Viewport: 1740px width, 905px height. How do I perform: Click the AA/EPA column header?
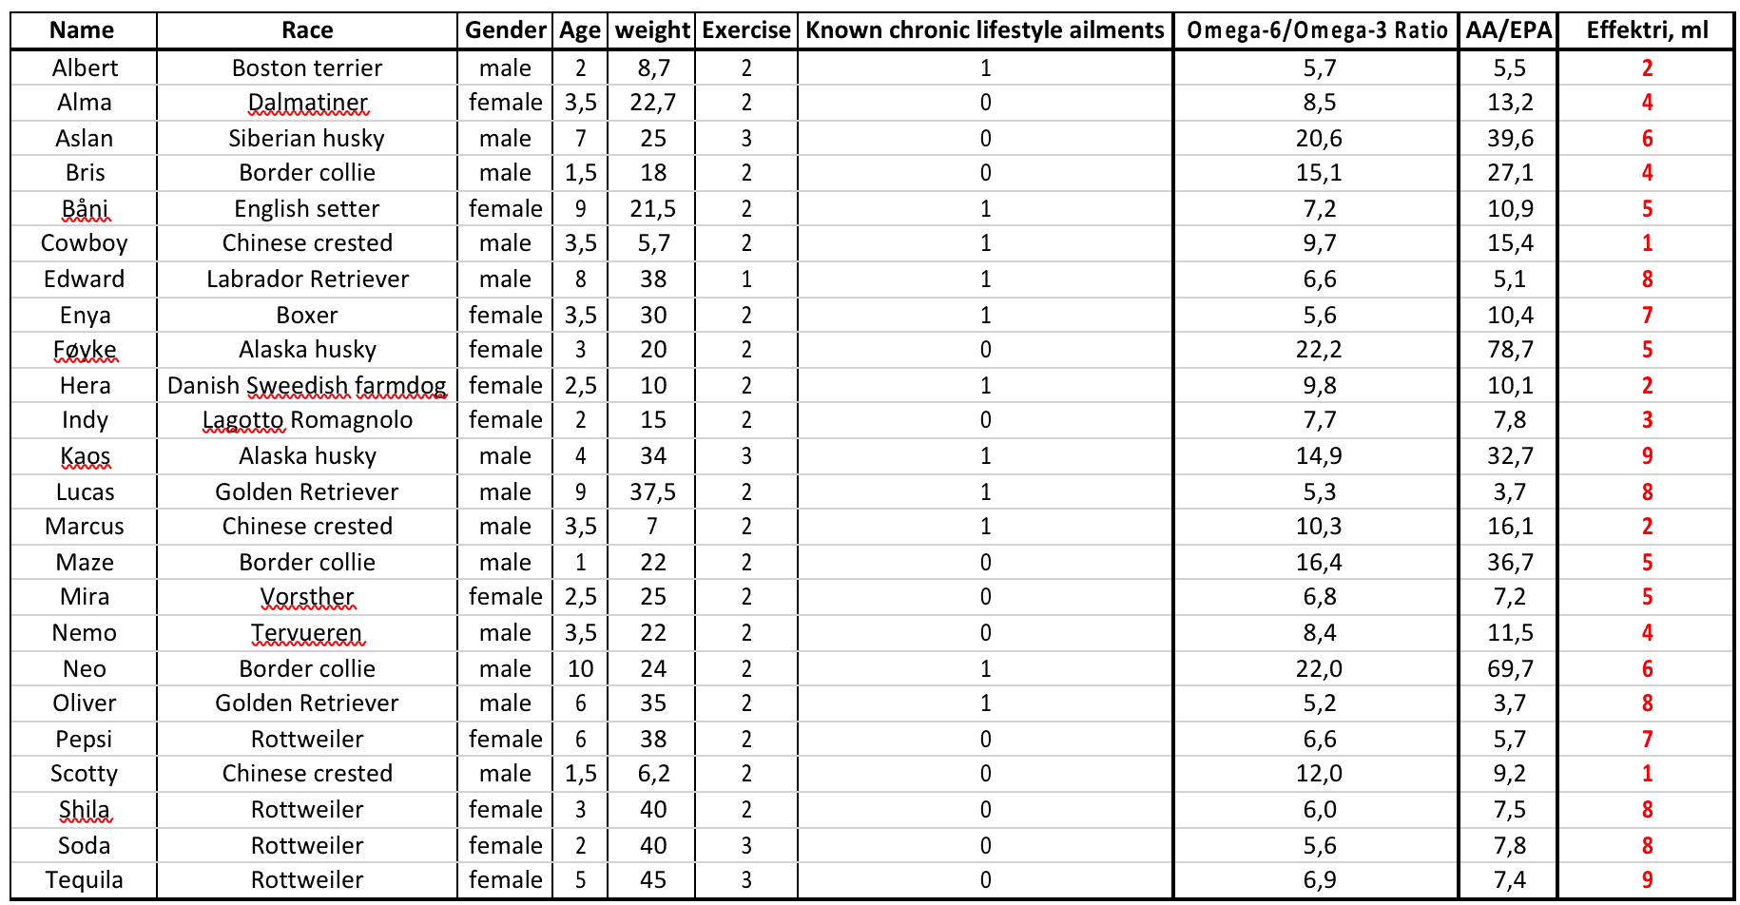point(1509,30)
